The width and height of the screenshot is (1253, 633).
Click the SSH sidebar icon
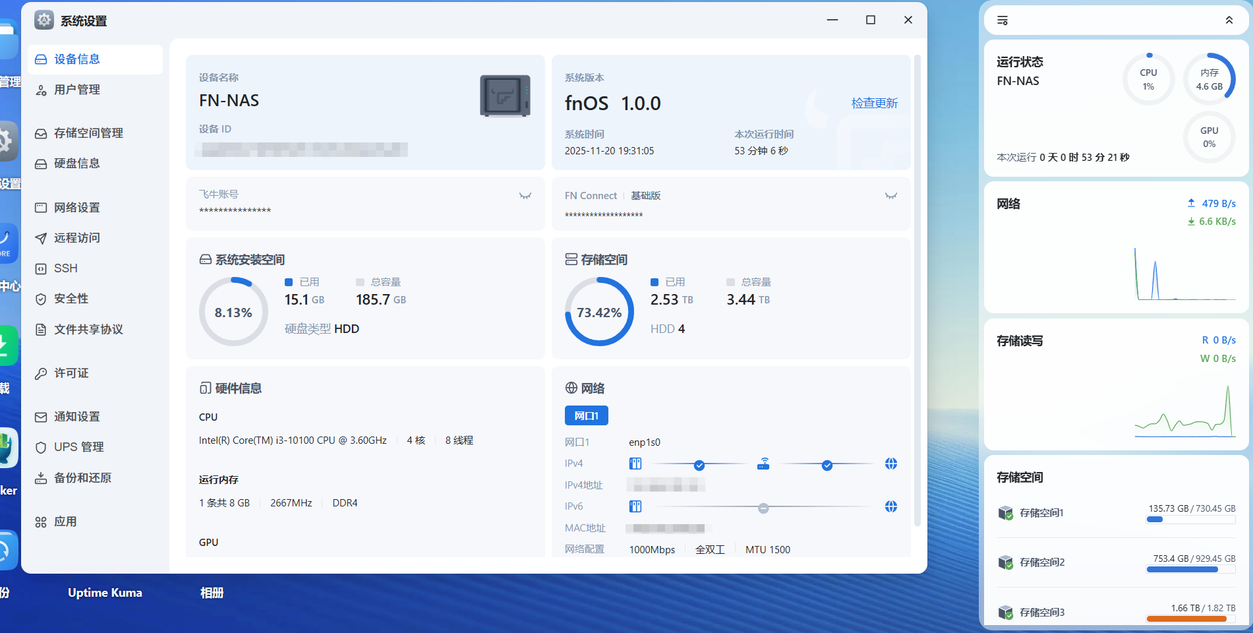pos(41,269)
